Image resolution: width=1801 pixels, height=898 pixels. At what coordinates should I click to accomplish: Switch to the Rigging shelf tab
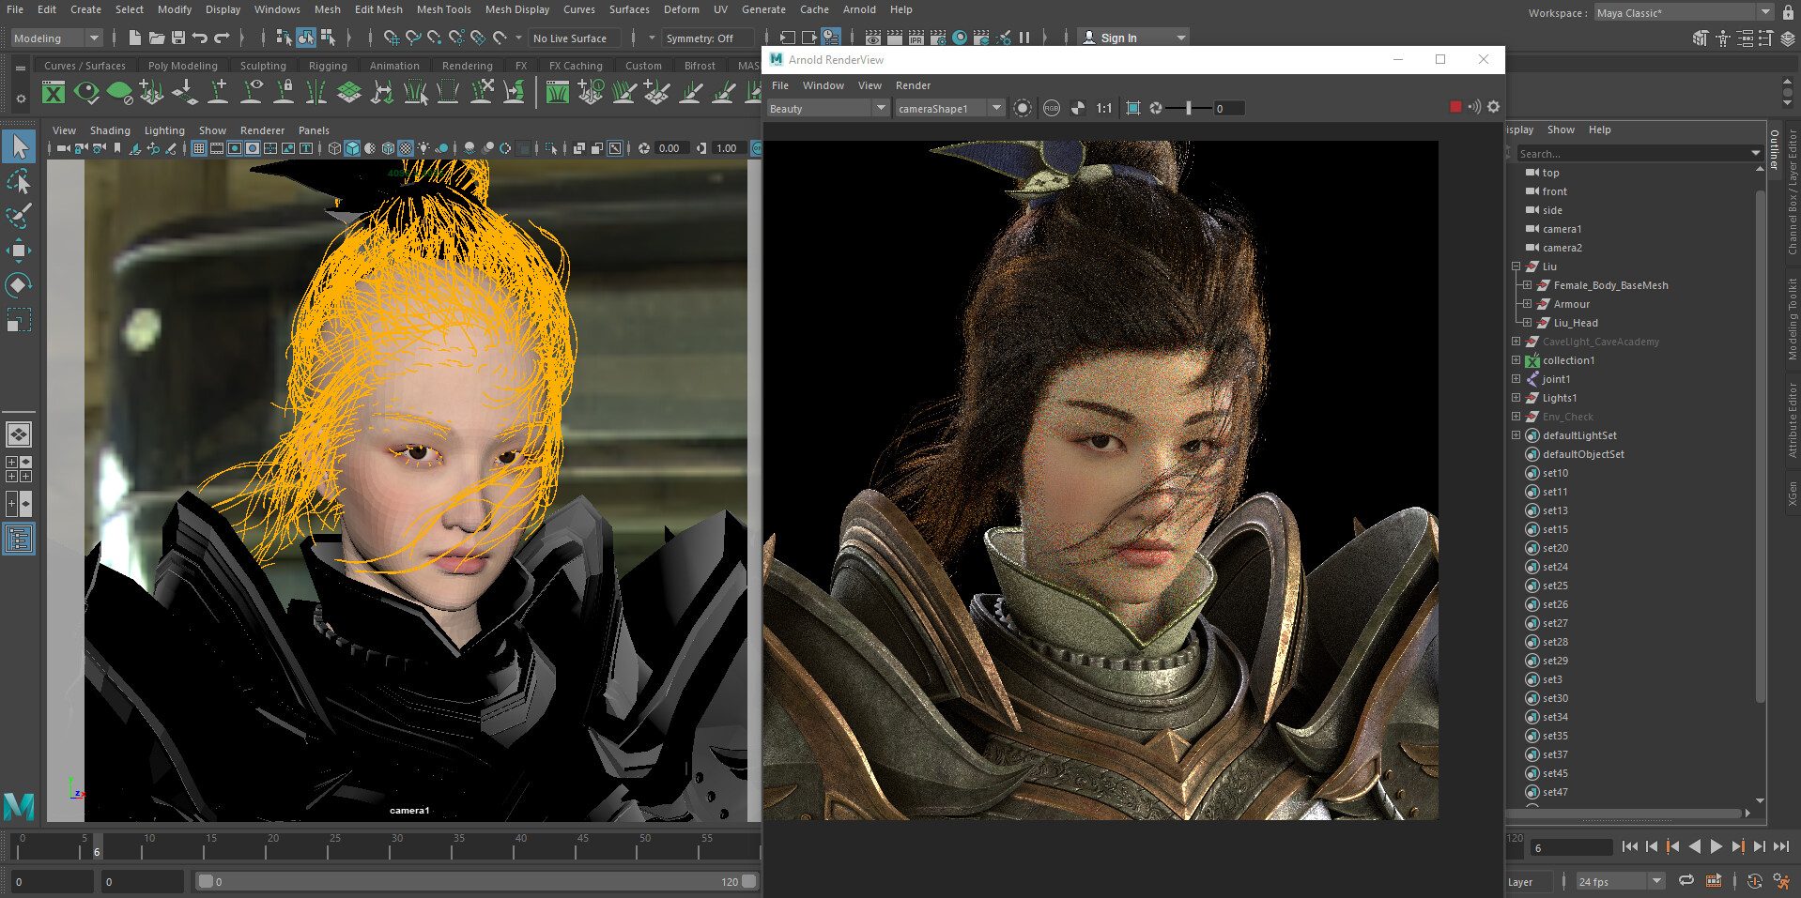[328, 66]
